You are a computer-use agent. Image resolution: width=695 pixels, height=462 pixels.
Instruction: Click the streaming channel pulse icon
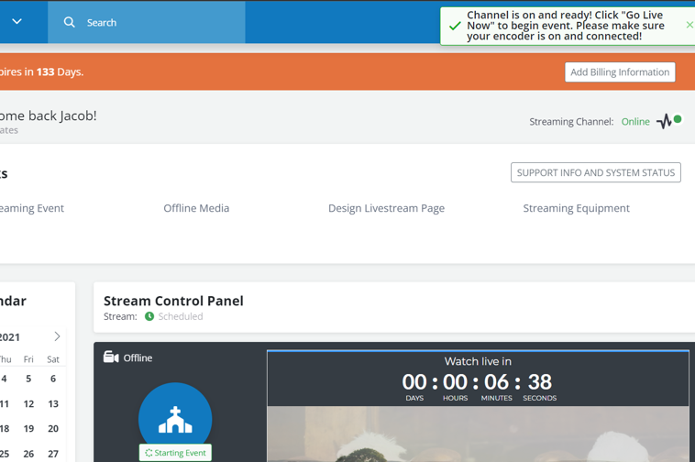(x=665, y=121)
